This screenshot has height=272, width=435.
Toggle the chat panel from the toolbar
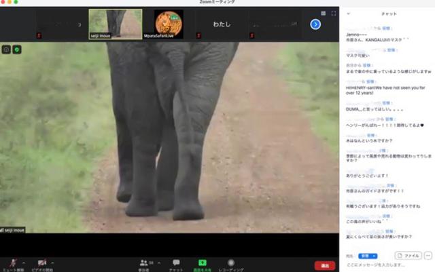[x=176, y=263]
